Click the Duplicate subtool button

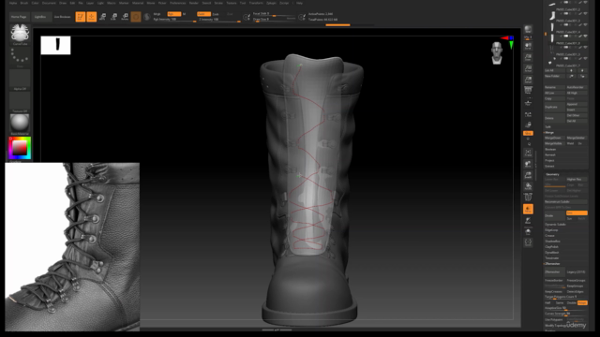tap(554, 107)
